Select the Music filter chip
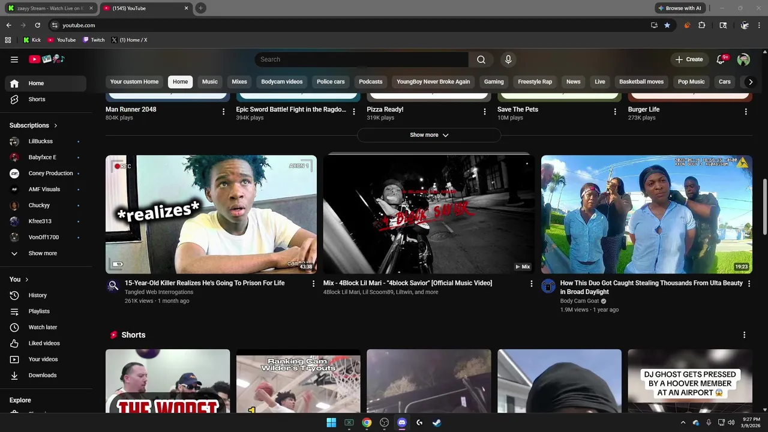 click(210, 82)
